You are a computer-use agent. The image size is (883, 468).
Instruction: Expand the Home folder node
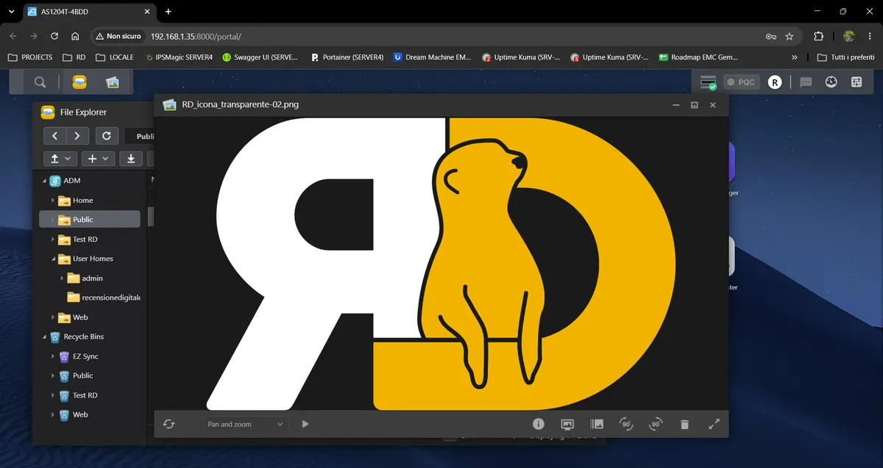tap(54, 201)
